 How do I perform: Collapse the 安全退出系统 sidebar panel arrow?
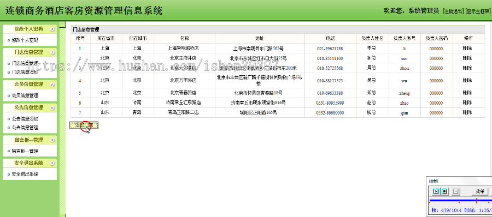(52, 163)
